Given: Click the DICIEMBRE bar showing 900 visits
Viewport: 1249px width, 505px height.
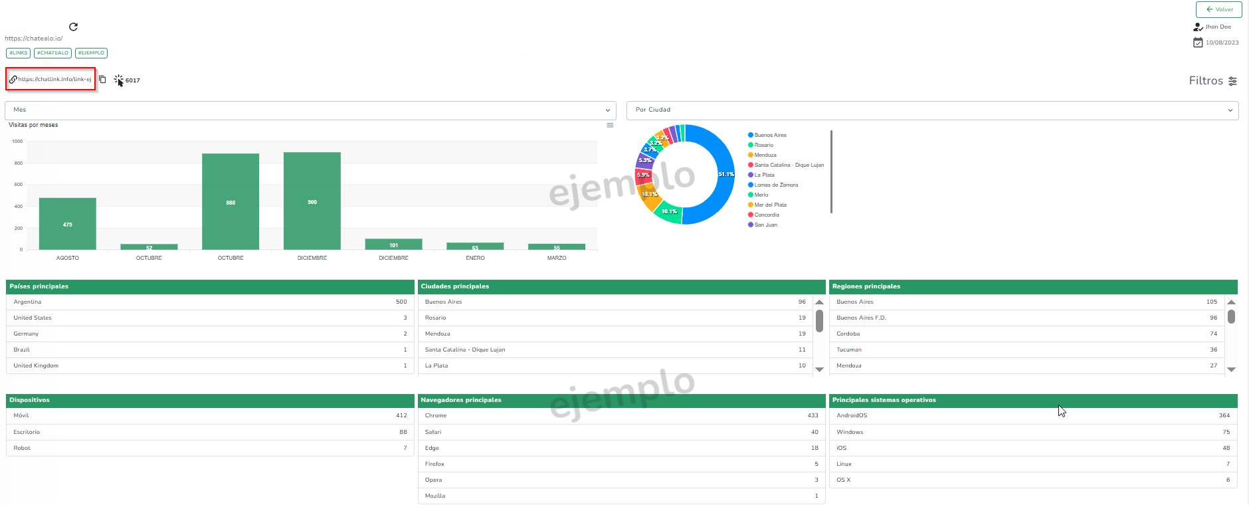Looking at the screenshot, I should point(312,201).
